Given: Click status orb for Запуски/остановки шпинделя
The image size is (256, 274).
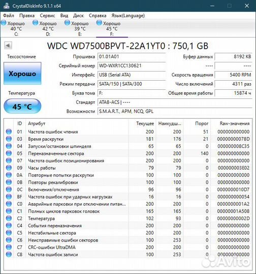Looking at the screenshot, I should pos(9,146).
